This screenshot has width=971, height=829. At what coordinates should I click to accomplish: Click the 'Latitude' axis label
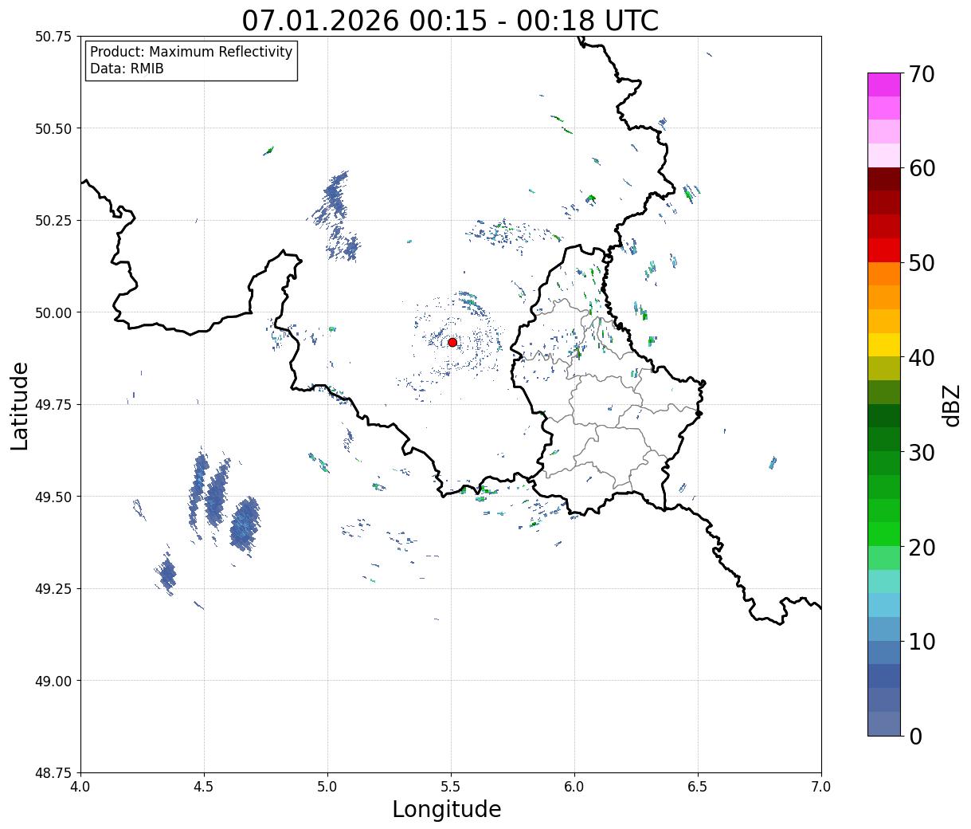(20, 406)
